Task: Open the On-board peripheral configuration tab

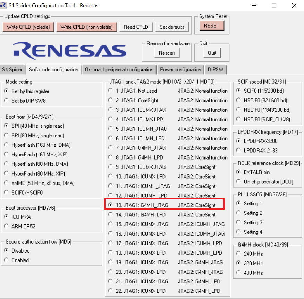Action: [119, 69]
